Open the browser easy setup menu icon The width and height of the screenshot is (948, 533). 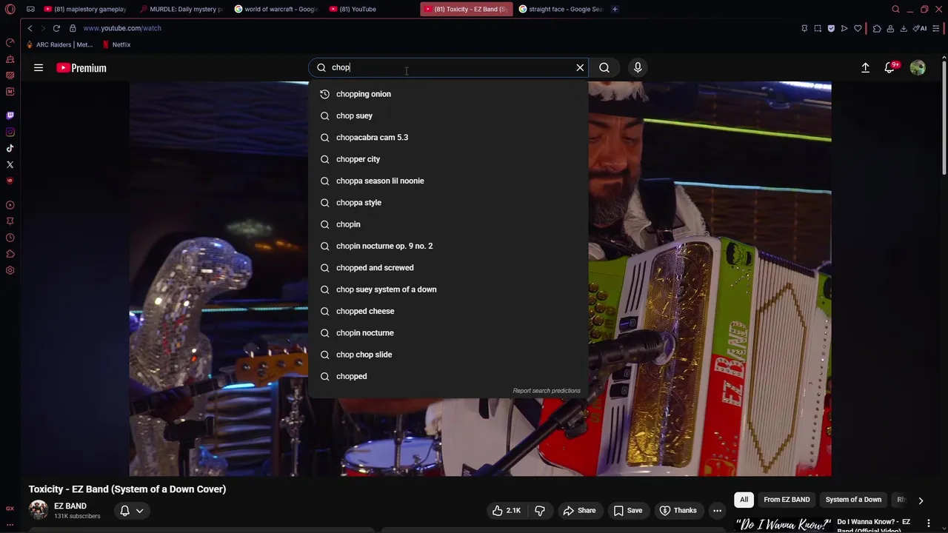pyautogui.click(x=937, y=28)
